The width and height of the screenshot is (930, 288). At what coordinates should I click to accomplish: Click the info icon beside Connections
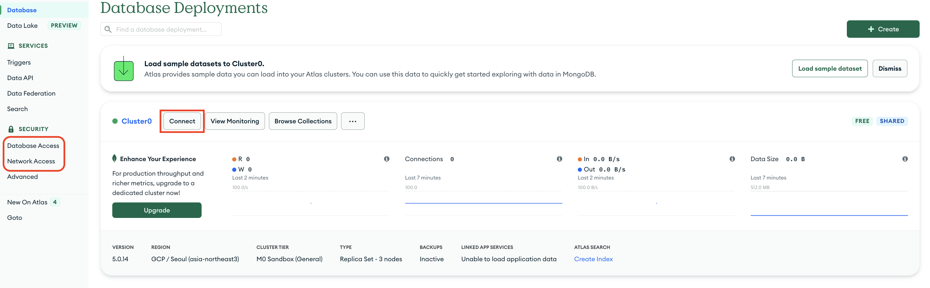pos(559,159)
